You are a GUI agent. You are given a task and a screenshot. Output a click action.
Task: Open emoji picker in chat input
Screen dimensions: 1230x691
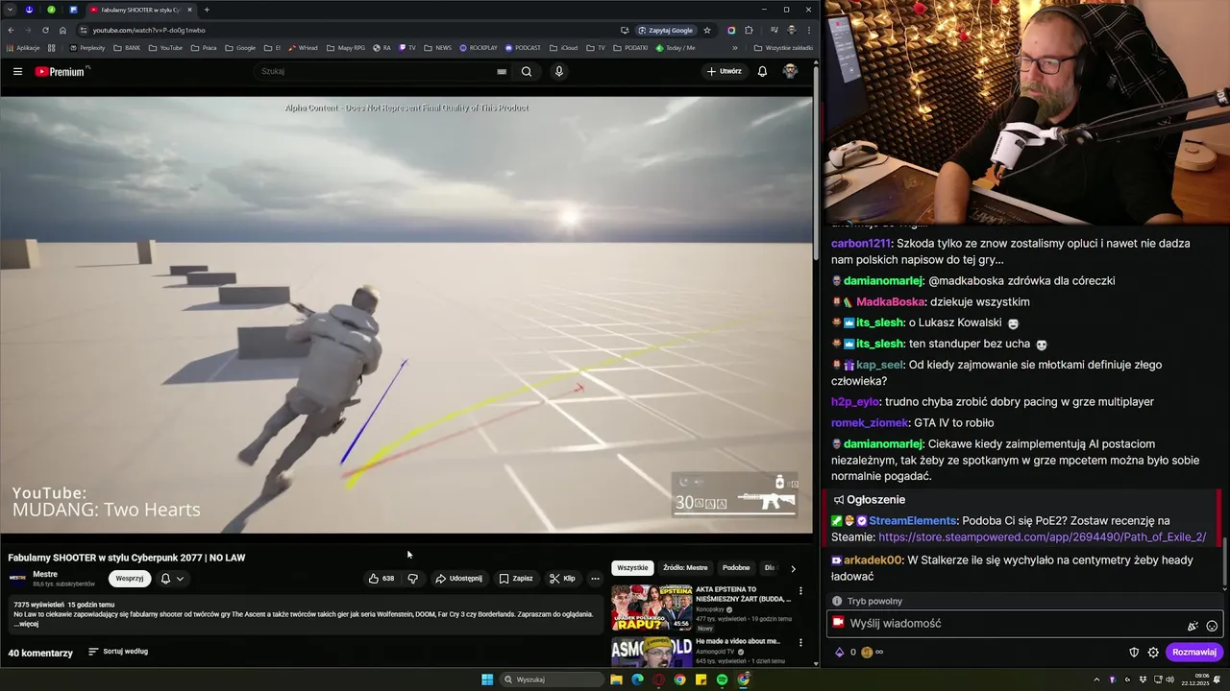[x=1212, y=626]
